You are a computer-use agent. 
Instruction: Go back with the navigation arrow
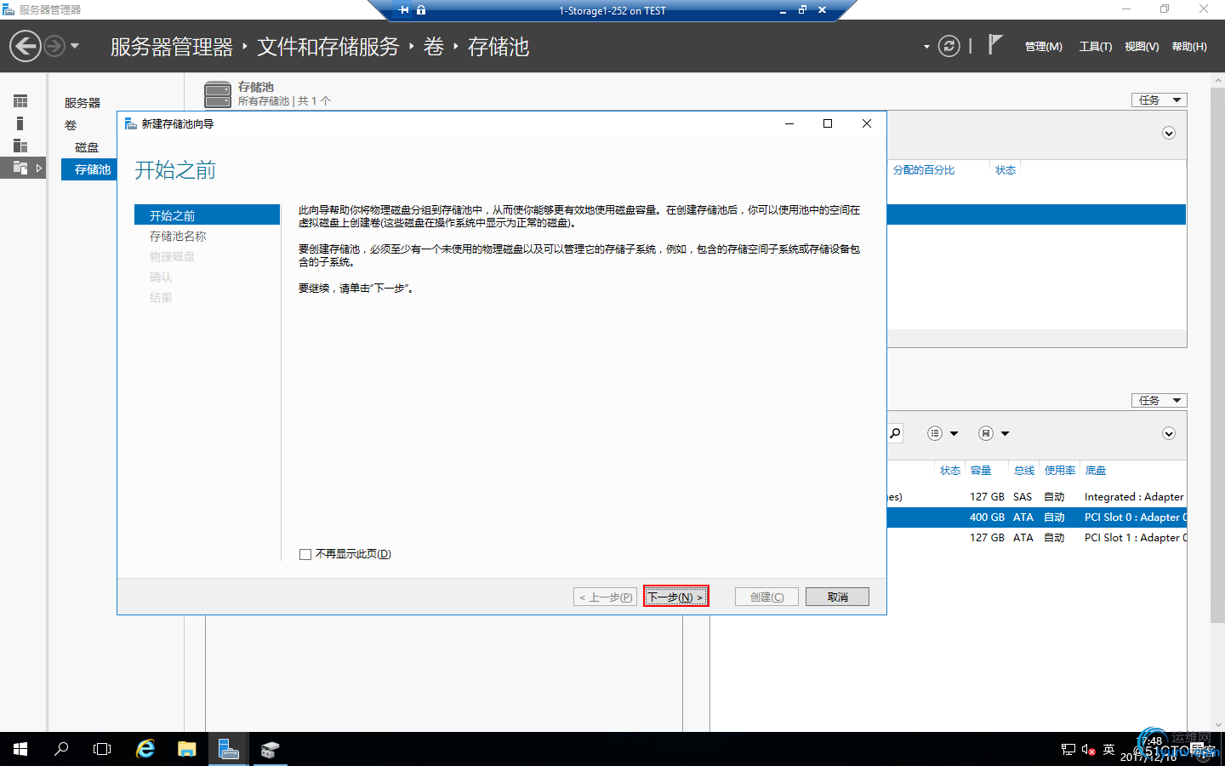click(26, 46)
